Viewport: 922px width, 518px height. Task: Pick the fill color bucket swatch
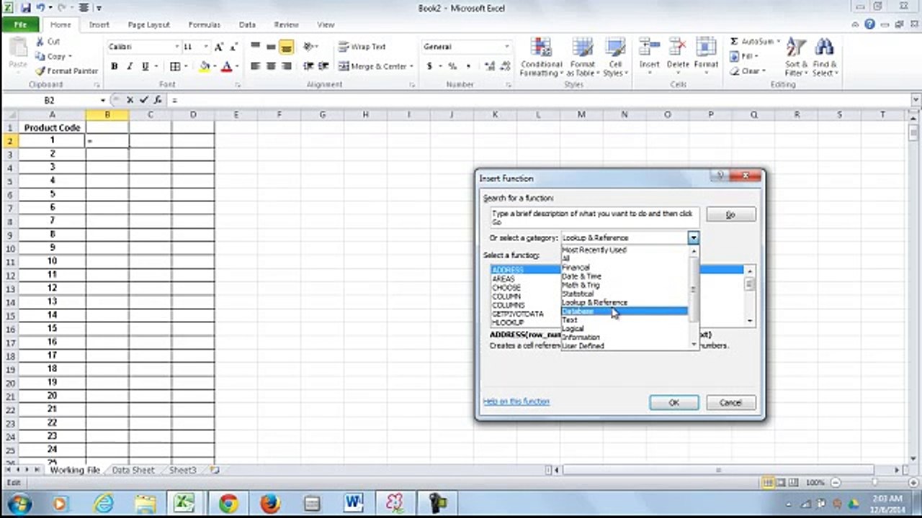pyautogui.click(x=204, y=66)
